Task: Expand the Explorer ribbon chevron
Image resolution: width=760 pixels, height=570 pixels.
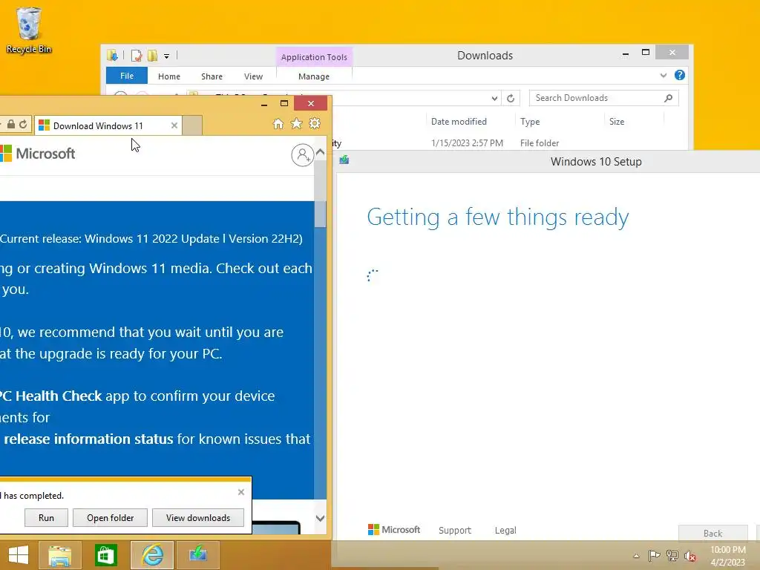Action: pyautogui.click(x=663, y=75)
